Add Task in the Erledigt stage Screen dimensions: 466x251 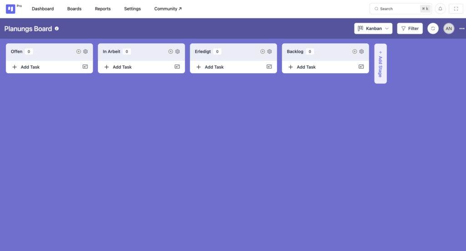(210, 67)
